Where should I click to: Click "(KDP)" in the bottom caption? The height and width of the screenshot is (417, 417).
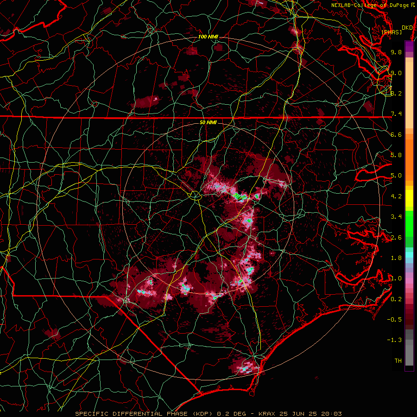click(x=203, y=414)
